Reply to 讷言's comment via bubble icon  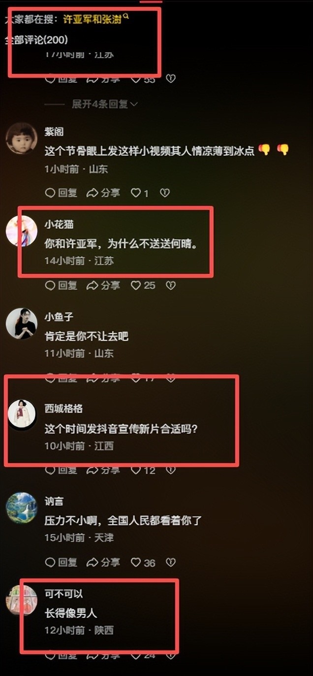coord(61,562)
